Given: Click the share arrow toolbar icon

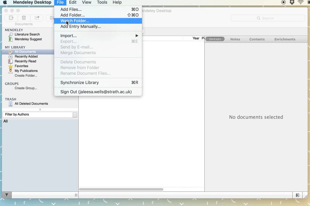Looking at the screenshot, I should (37, 18).
